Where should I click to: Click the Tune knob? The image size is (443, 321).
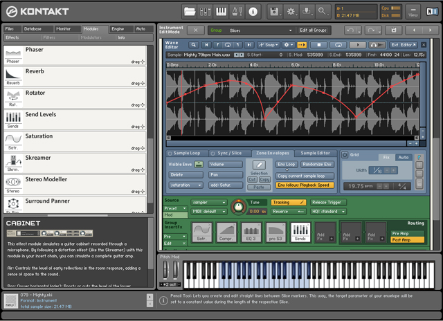pyautogui.click(x=238, y=208)
